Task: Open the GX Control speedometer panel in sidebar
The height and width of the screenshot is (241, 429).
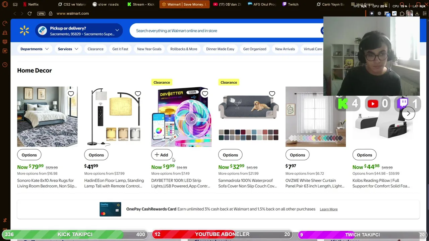Action: pyautogui.click(x=5, y=23)
